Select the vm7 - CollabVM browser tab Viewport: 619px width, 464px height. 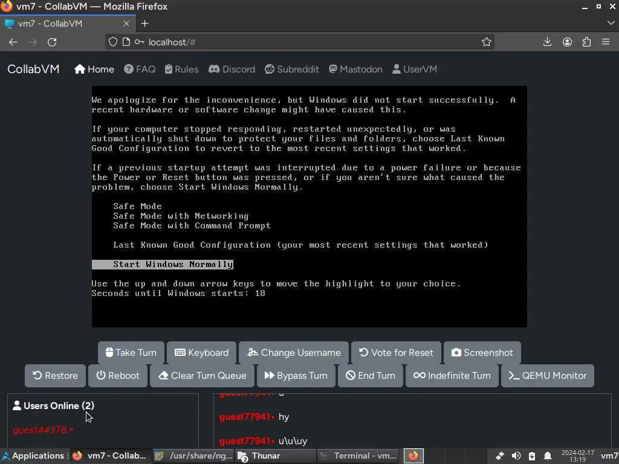[68, 24]
